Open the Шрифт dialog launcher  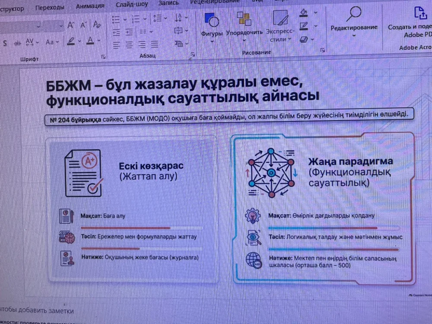(103, 57)
